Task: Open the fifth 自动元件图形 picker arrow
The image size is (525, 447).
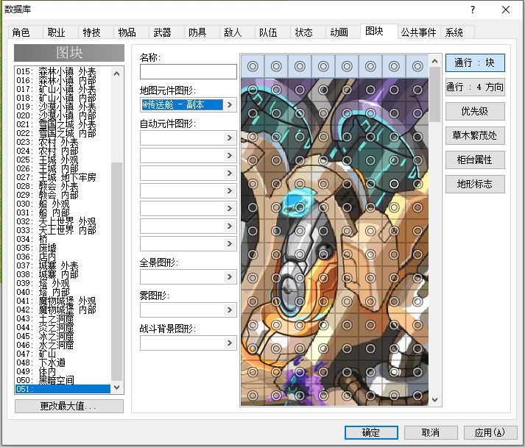Action: pos(230,209)
